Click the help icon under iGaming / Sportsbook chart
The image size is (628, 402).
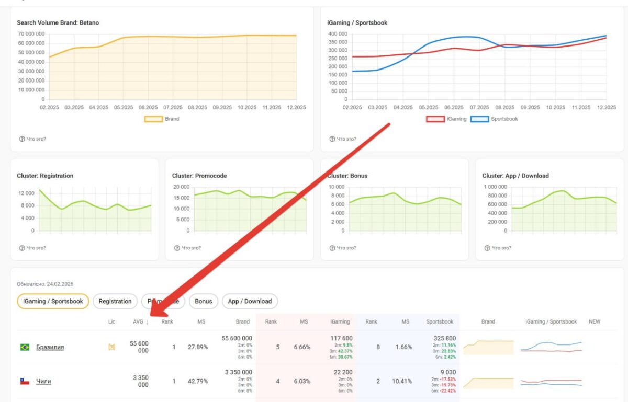click(332, 139)
